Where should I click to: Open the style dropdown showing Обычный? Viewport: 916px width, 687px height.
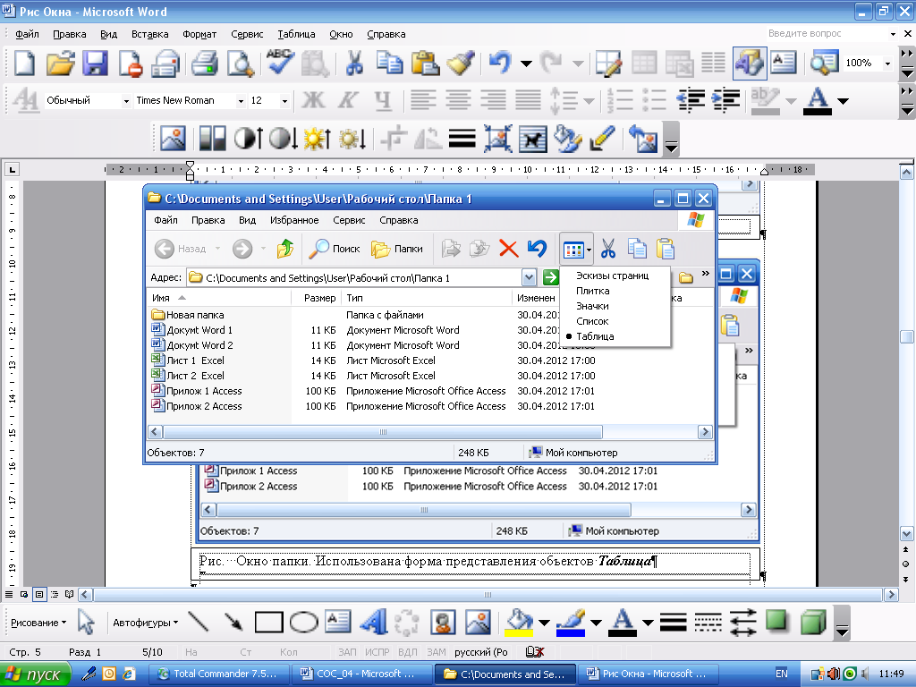point(125,101)
